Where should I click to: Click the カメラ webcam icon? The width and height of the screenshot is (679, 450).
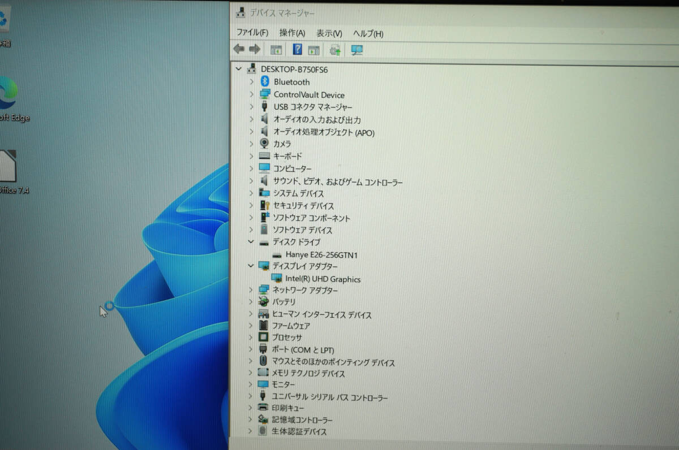point(264,144)
